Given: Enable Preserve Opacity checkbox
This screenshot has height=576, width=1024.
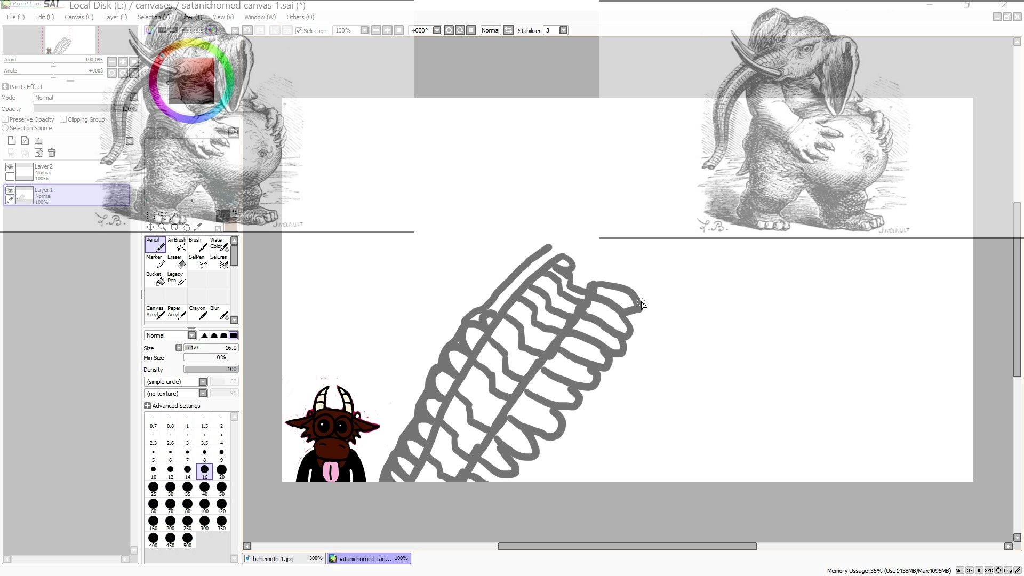Looking at the screenshot, I should 5,119.
